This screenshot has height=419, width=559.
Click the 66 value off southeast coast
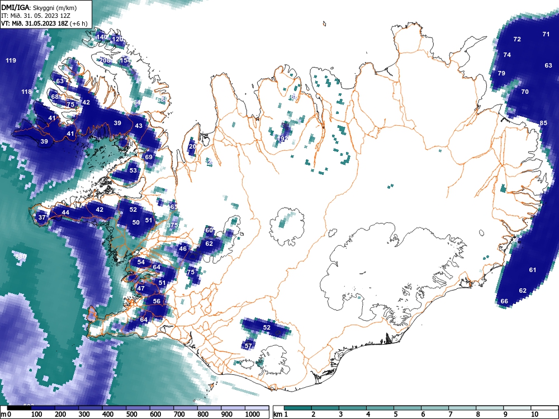(504, 301)
